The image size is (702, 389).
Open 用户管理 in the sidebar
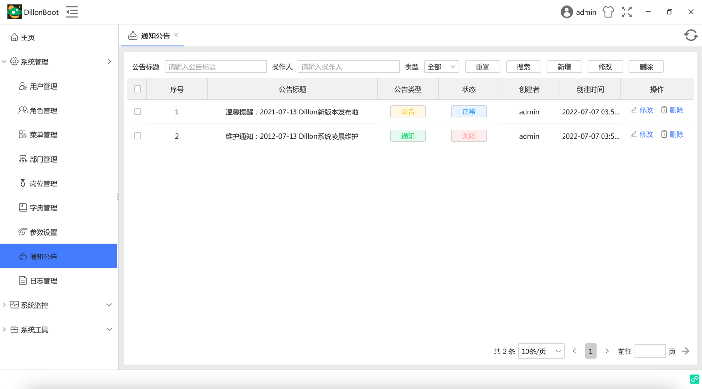[x=58, y=86]
